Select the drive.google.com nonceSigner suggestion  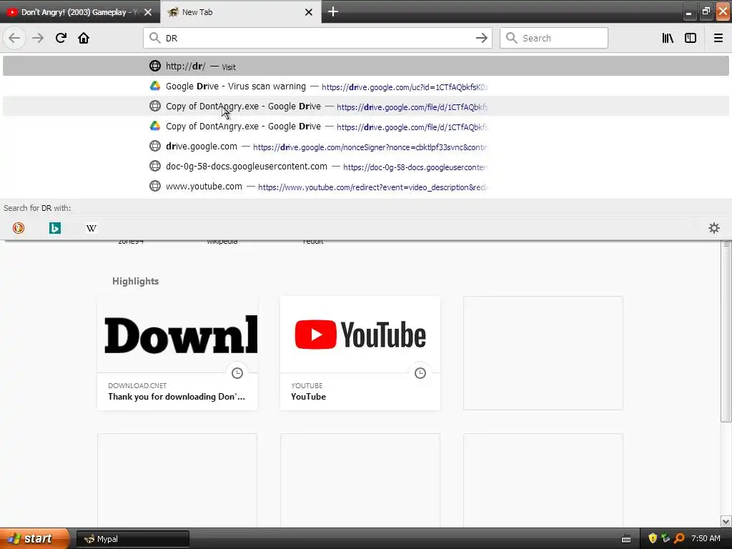(x=366, y=147)
